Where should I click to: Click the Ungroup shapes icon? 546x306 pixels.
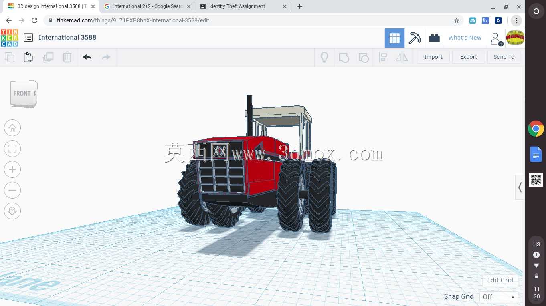point(364,57)
